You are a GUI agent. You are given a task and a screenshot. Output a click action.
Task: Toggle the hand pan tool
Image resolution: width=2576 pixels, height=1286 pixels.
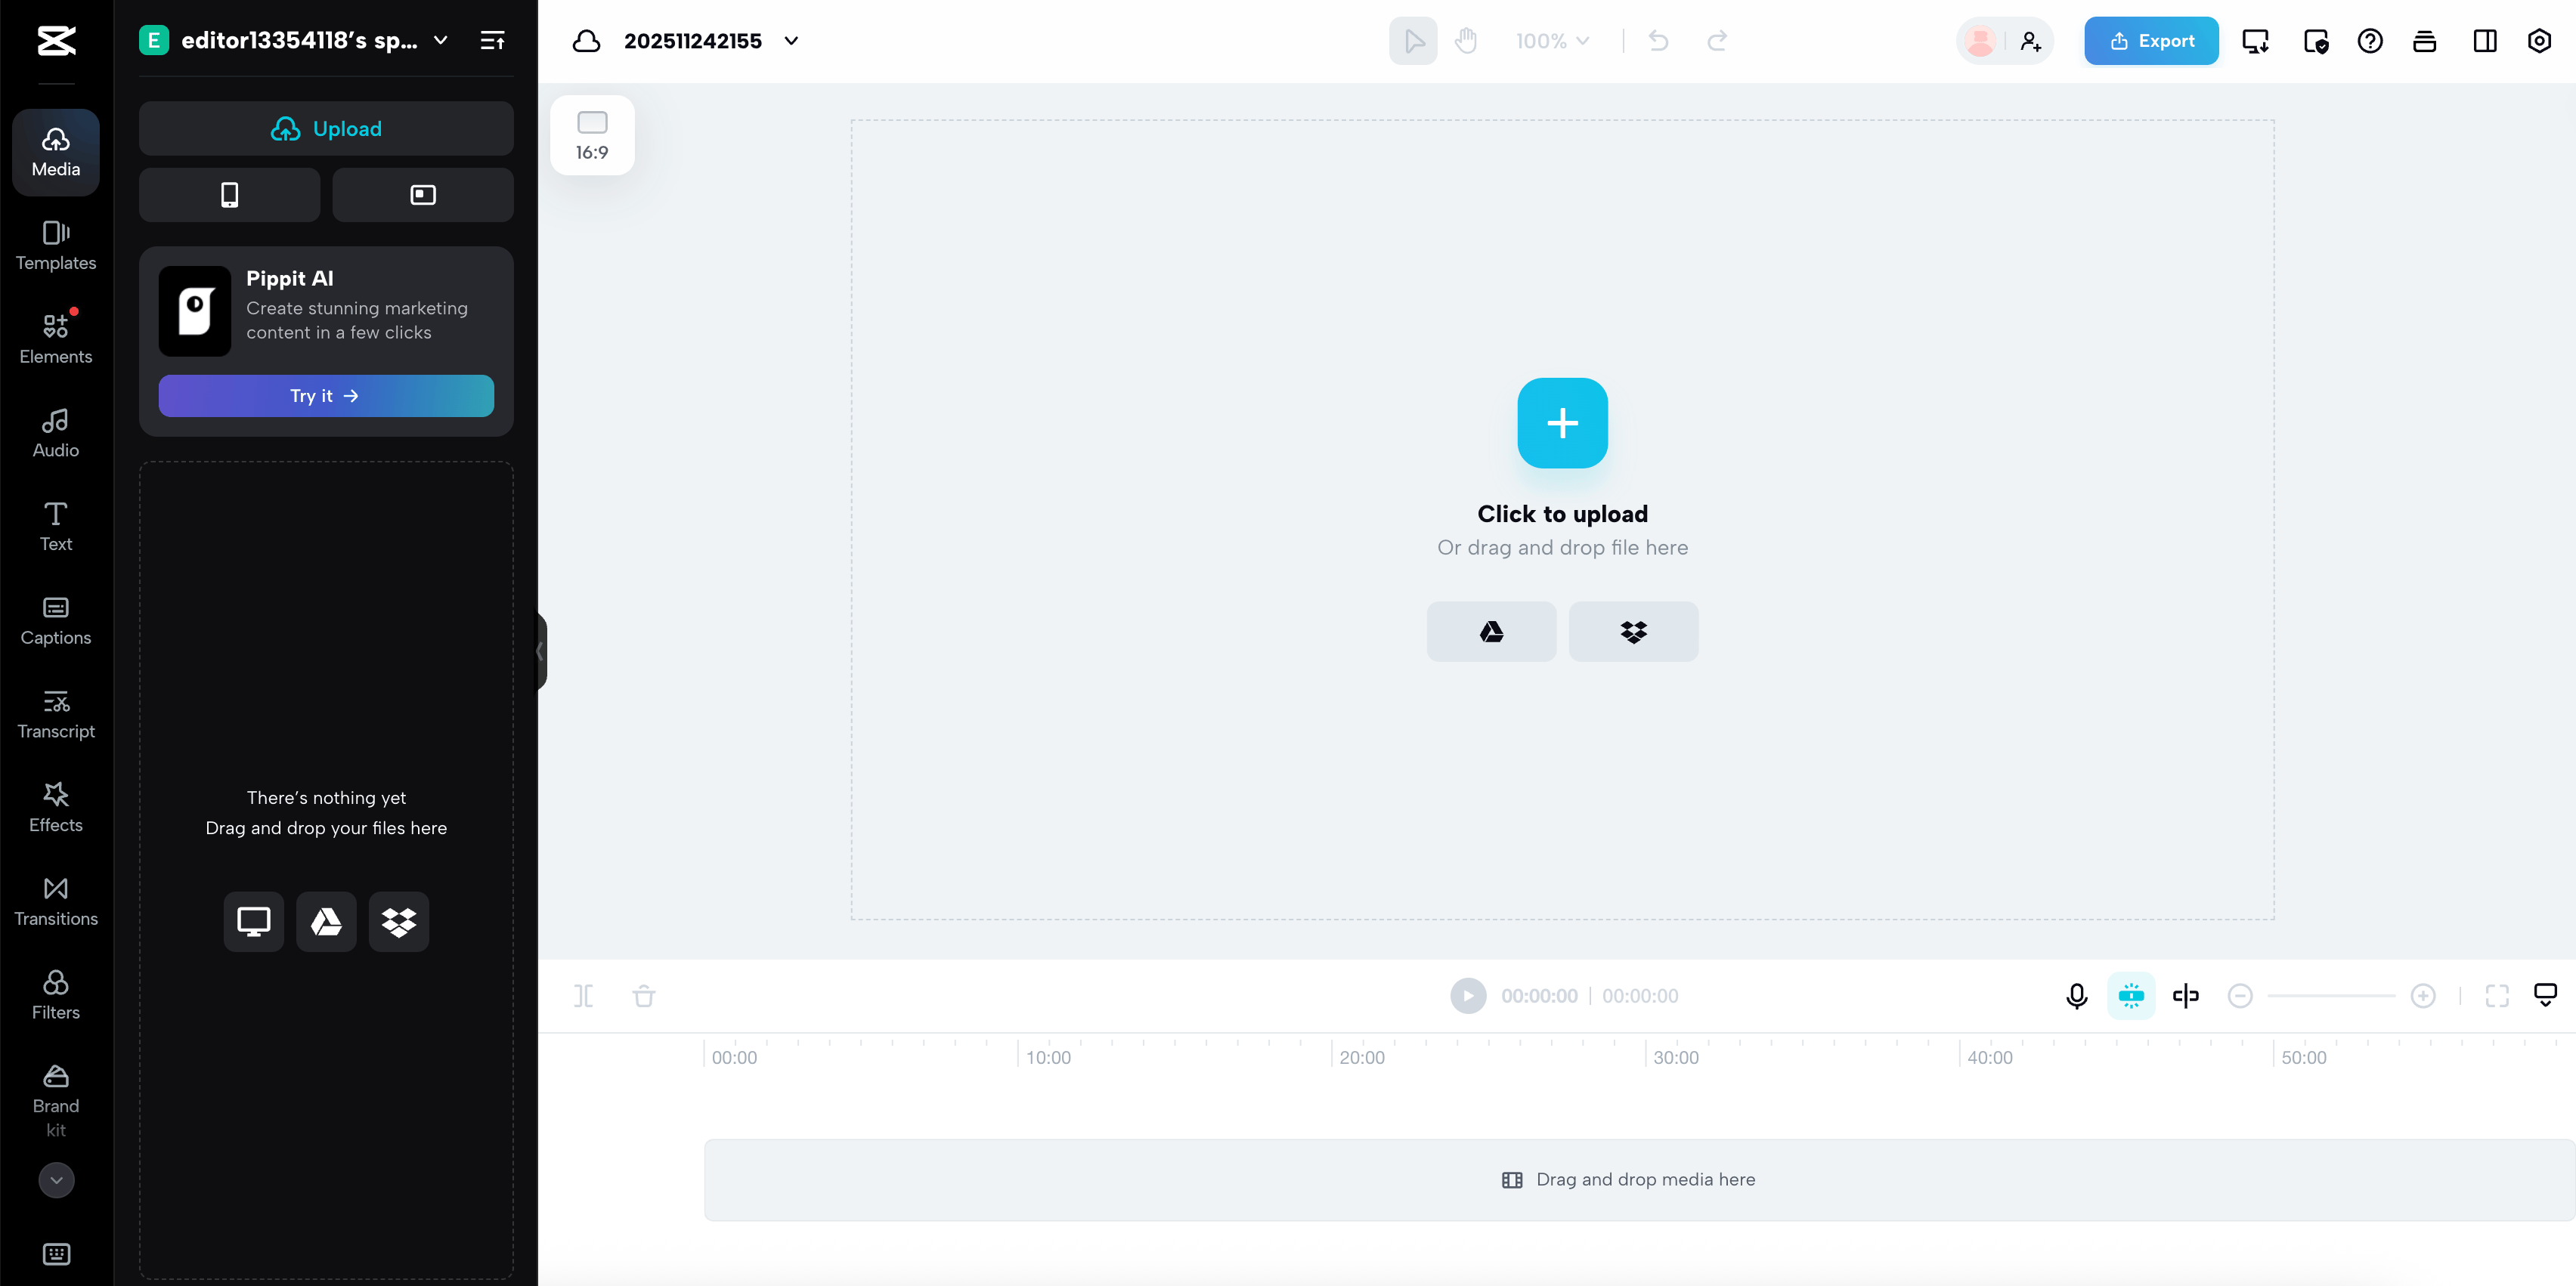[x=1466, y=41]
